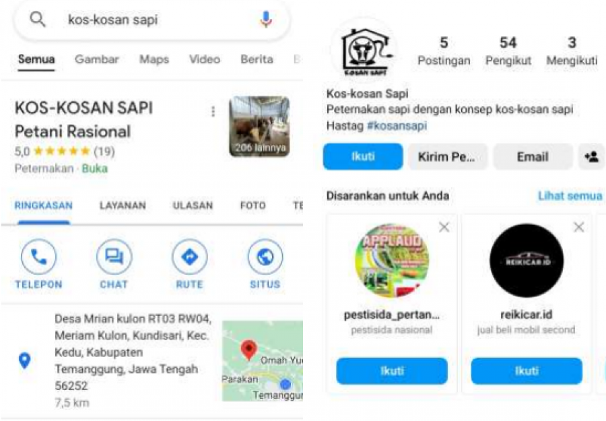Click the map thumbnail showing Parakan

263,360
